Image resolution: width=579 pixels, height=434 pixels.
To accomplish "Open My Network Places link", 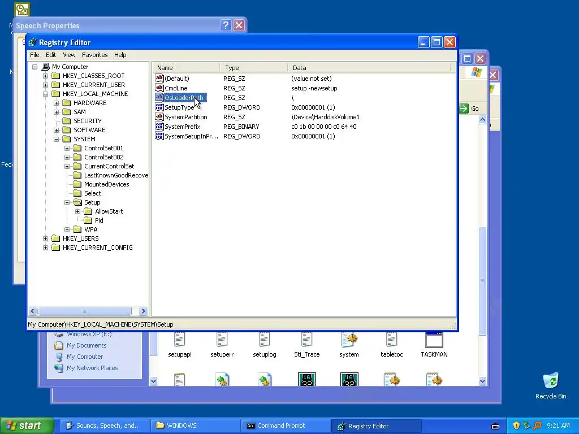I will pos(92,368).
